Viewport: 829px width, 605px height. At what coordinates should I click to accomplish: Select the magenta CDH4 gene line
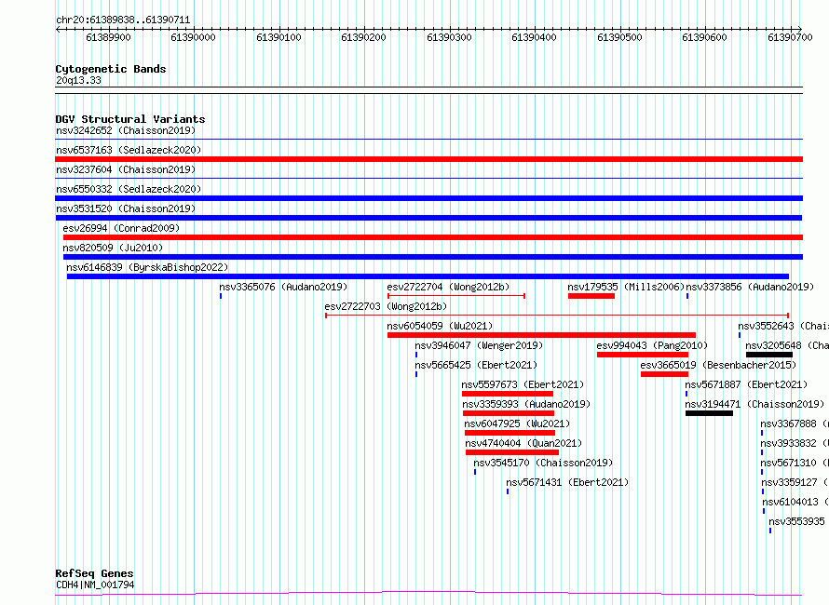point(428,594)
